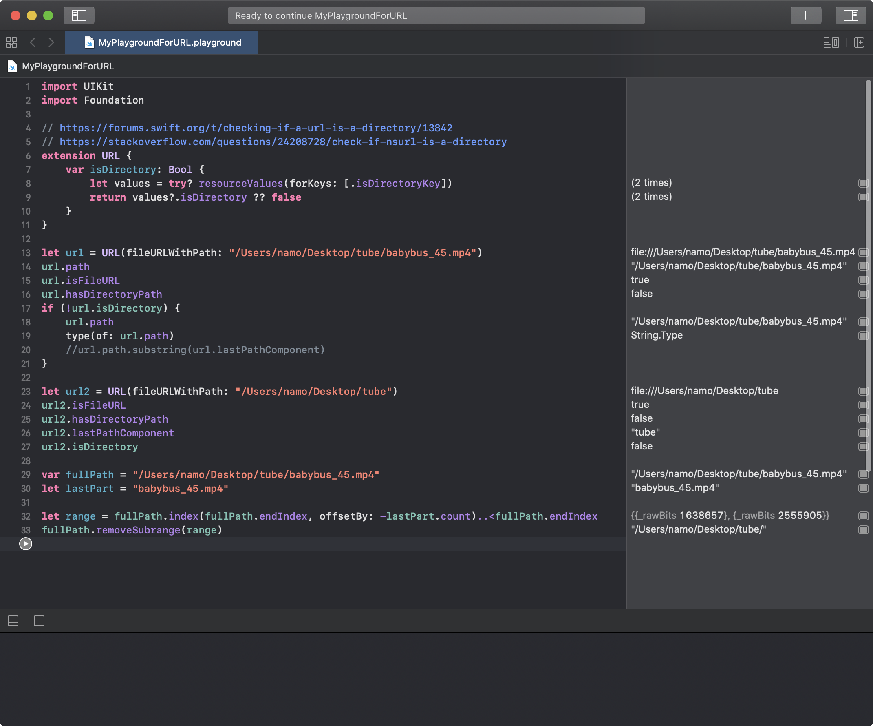
Task: Add editor on the right
Action: (x=859, y=42)
